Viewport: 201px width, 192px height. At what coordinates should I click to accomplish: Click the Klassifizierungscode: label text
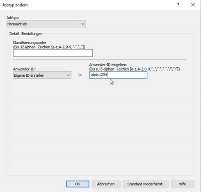[30, 43]
